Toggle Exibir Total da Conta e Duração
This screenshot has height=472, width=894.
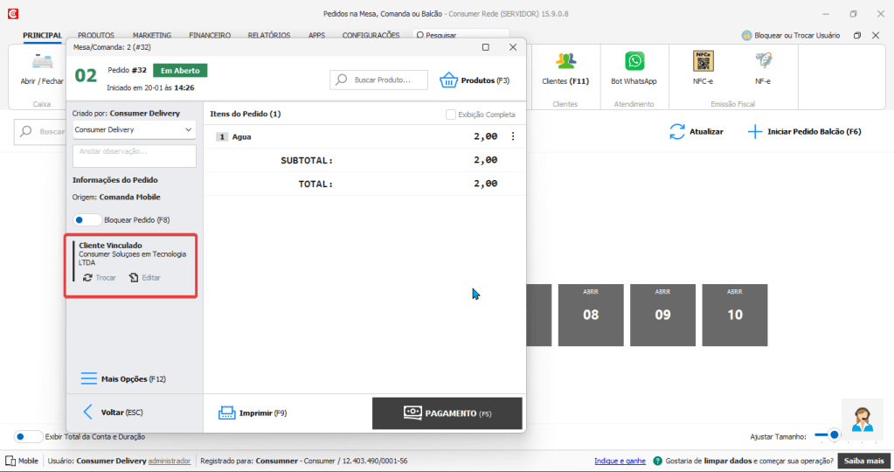(28, 436)
